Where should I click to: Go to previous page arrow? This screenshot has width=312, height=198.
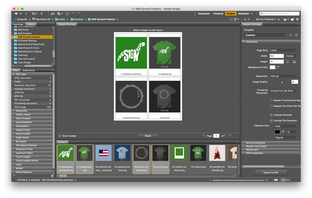[204, 136]
